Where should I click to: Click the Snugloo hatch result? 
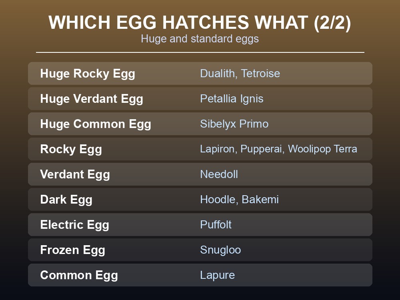(x=220, y=250)
